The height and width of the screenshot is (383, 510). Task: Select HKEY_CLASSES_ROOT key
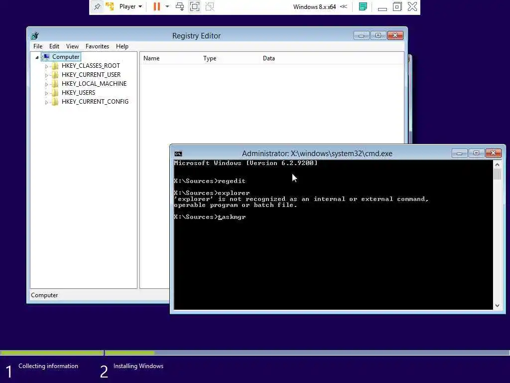coord(91,66)
